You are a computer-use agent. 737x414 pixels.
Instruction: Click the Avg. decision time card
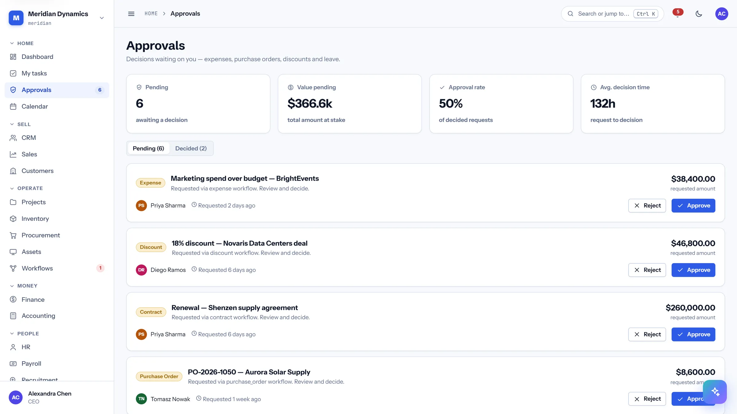point(653,104)
